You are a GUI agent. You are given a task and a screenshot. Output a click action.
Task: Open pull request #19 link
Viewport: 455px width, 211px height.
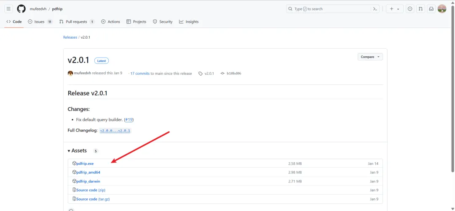128,119
